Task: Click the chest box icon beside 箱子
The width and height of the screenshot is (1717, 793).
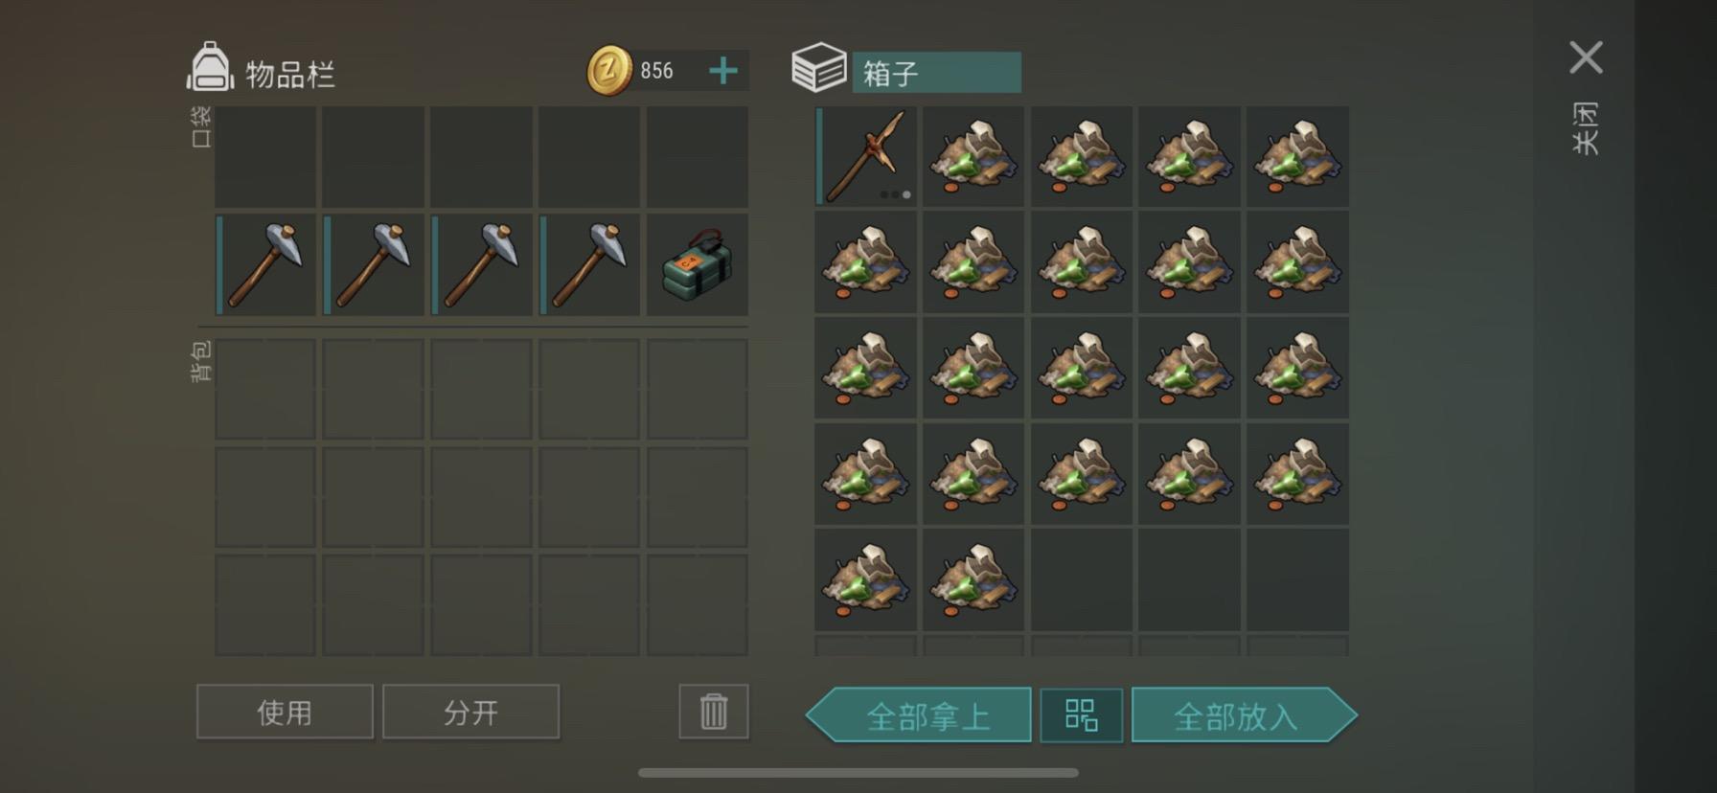Action: click(819, 67)
